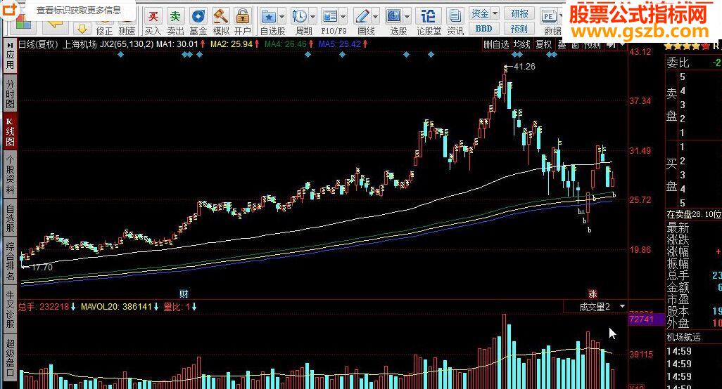Open the 综合排名 sidebar tab
The width and height of the screenshot is (722, 389).
click(x=10, y=261)
